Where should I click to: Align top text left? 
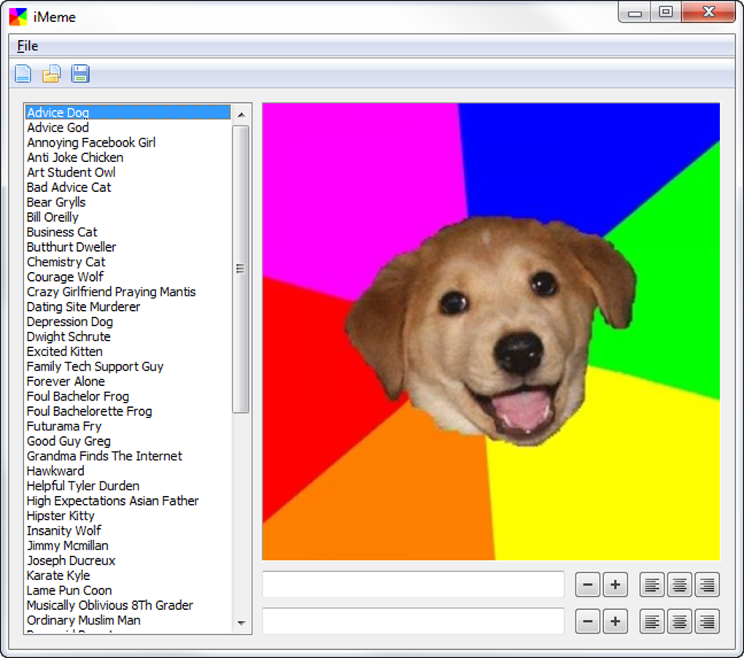click(x=651, y=584)
